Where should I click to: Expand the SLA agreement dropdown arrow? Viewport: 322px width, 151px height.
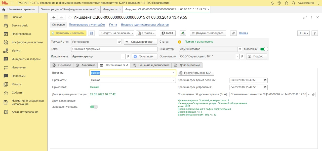point(309,94)
